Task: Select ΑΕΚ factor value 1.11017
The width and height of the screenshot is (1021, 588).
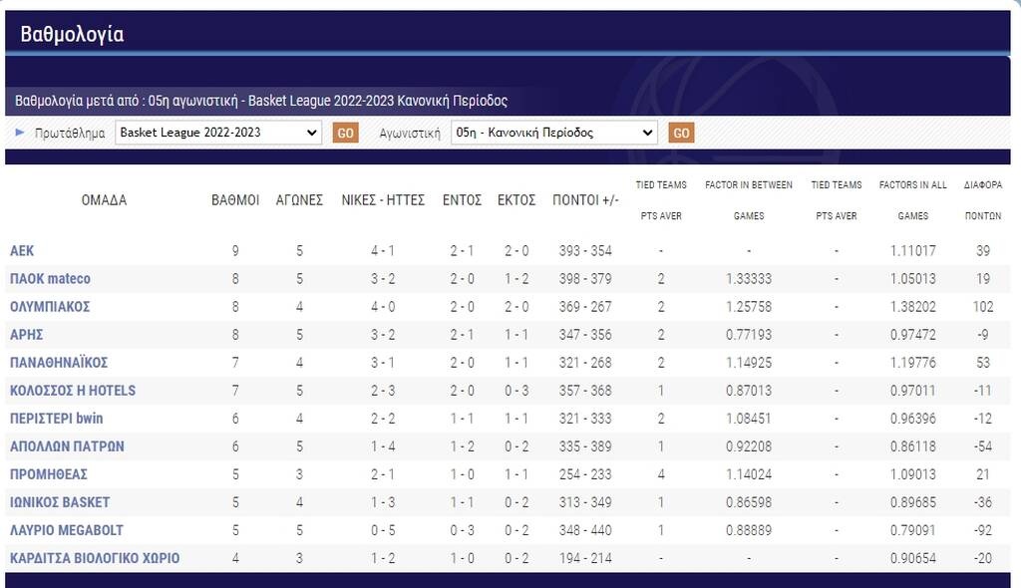Action: point(913,251)
